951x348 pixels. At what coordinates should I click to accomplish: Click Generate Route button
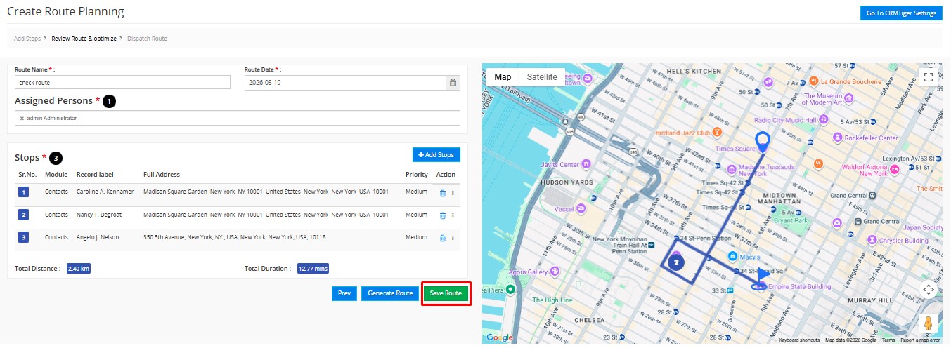pos(390,293)
